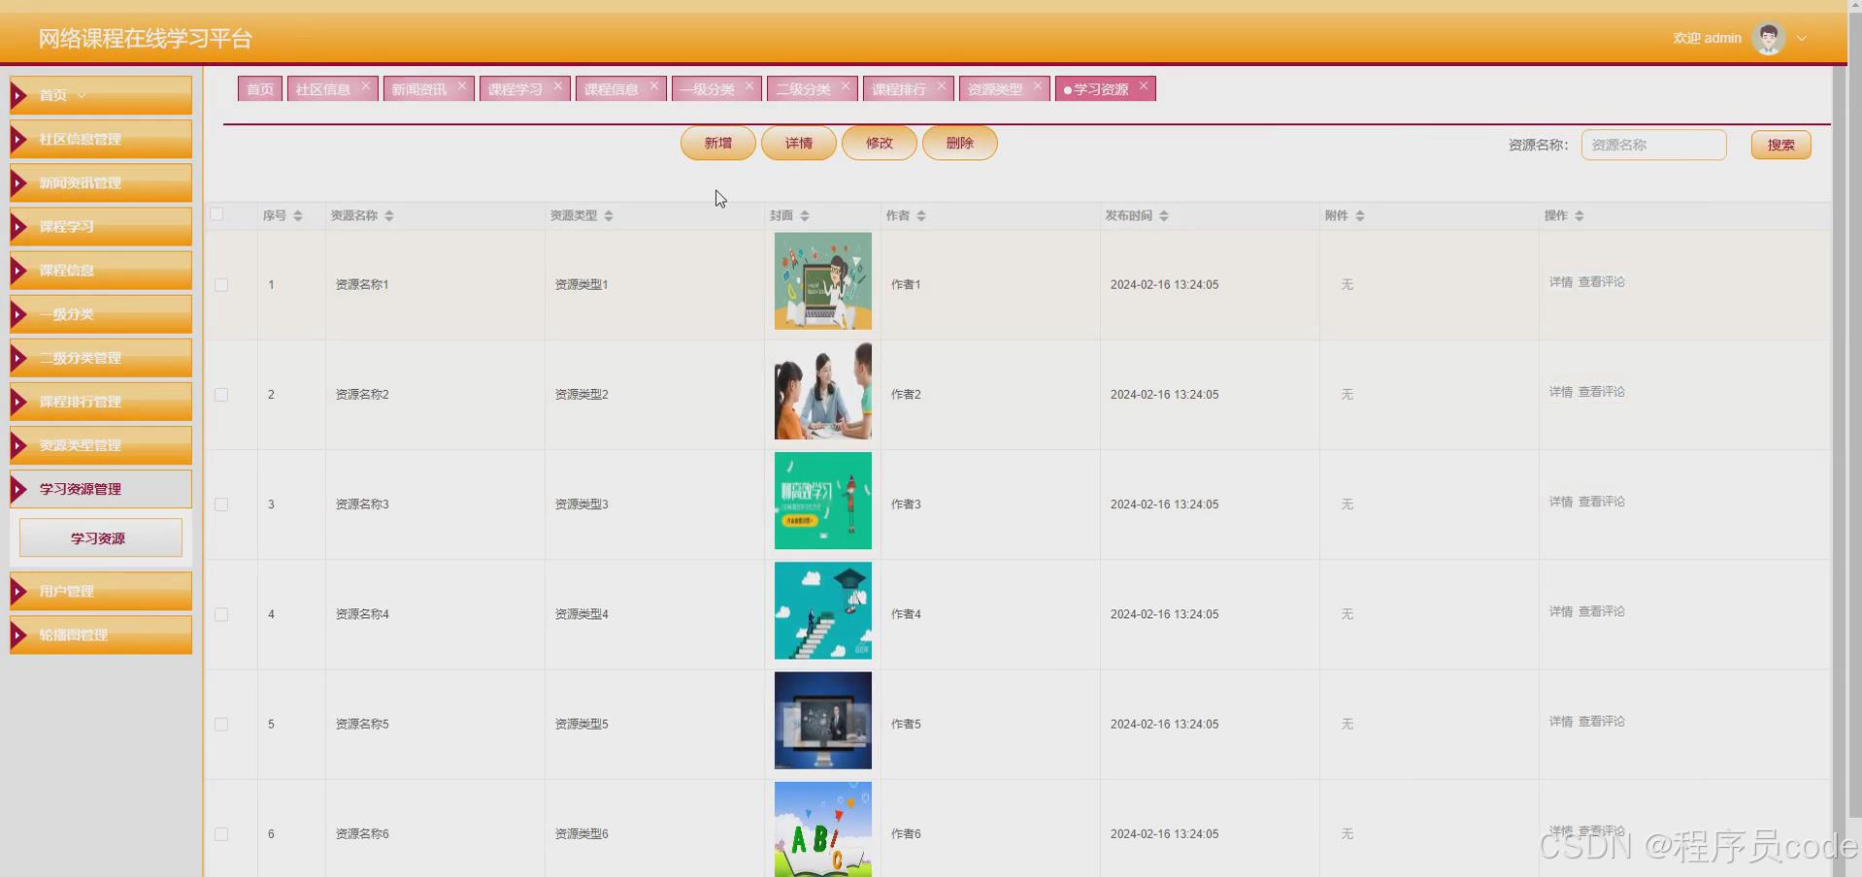Collapse the 学习资源管理 sidebar section
This screenshot has width=1862, height=877.
101,489
